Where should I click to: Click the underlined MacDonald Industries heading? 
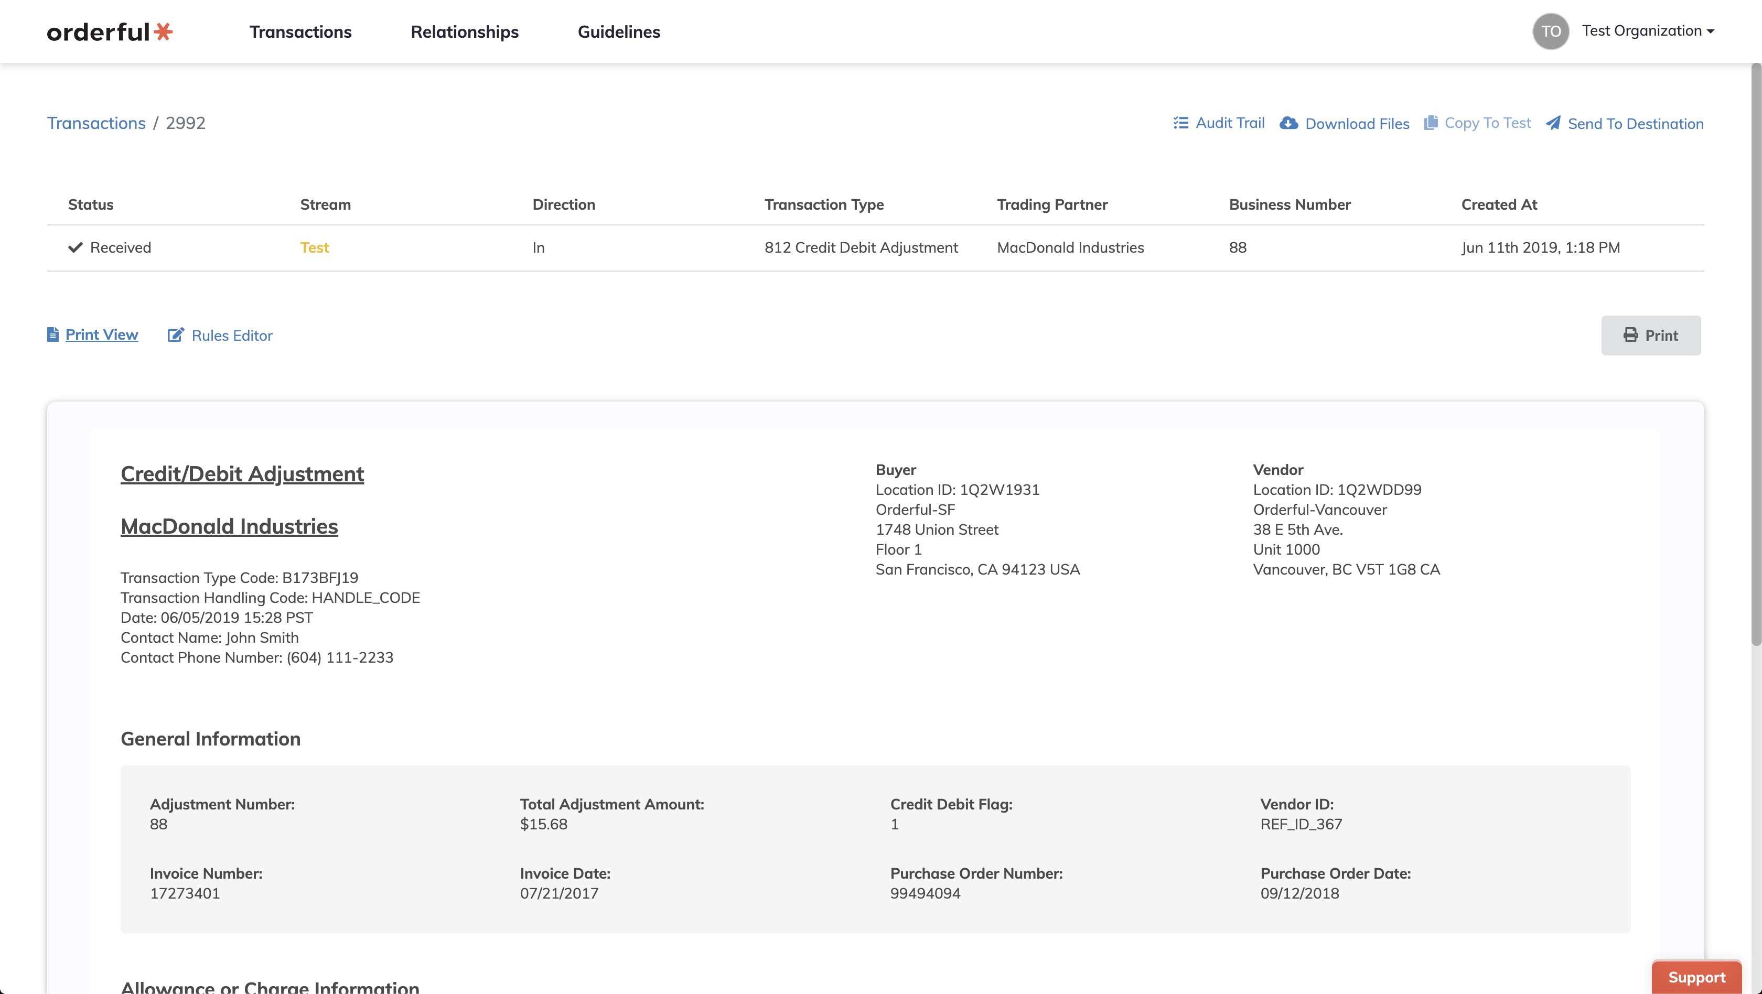[229, 526]
